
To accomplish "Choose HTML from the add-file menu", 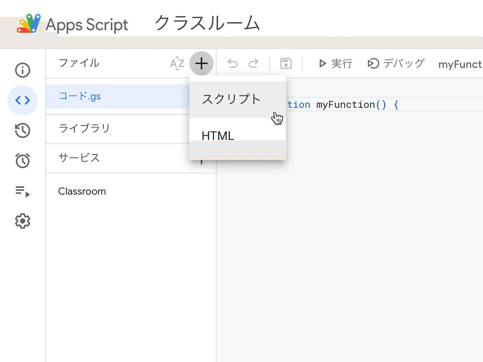I will click(x=237, y=136).
